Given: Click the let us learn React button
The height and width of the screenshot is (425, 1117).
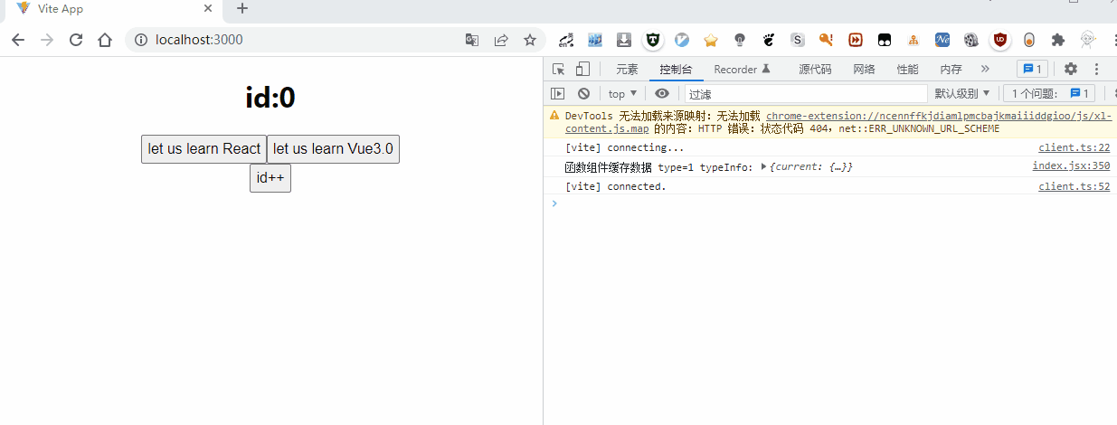Looking at the screenshot, I should point(204,149).
